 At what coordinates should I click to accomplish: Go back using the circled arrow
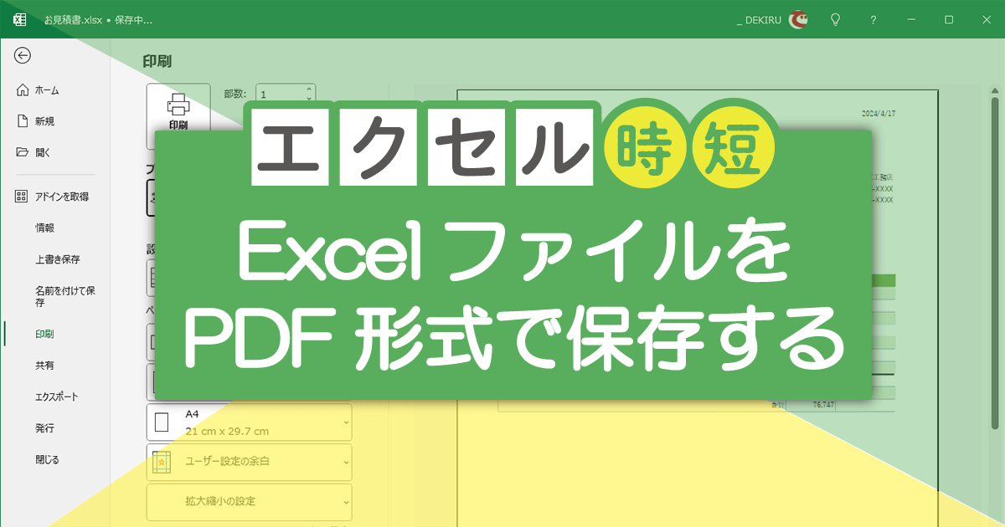pyautogui.click(x=23, y=55)
